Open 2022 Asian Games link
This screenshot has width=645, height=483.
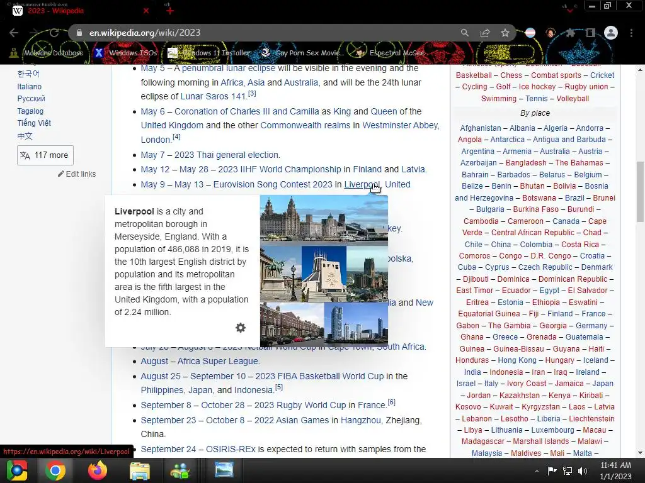(x=292, y=420)
